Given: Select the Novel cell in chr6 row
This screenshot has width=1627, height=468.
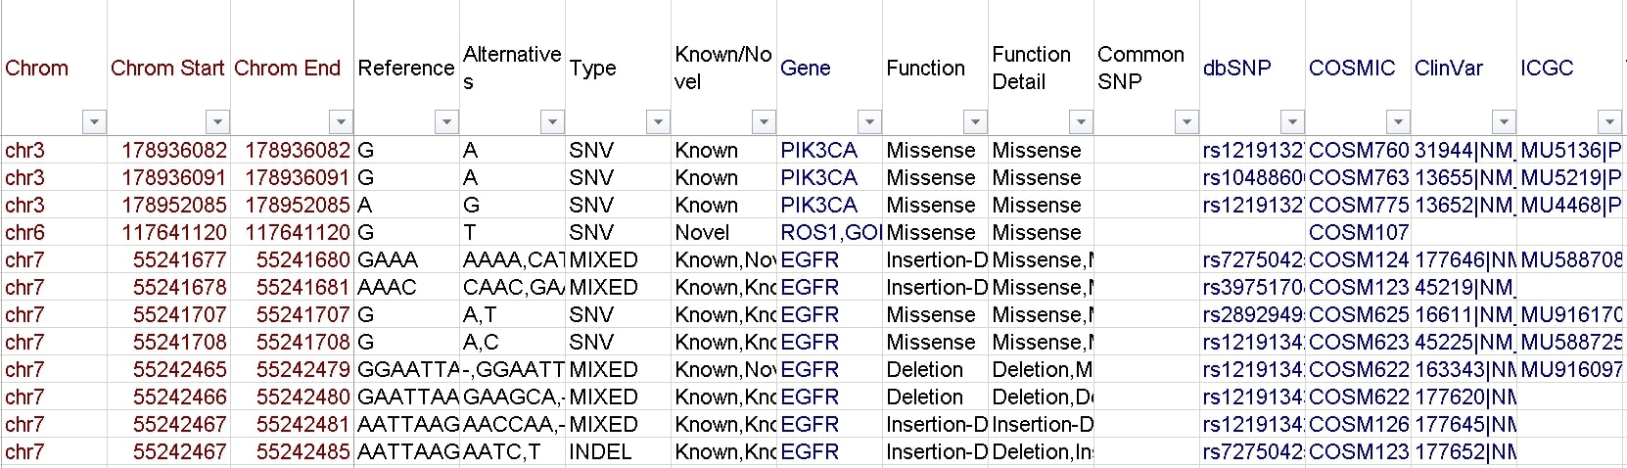Looking at the screenshot, I should pyautogui.click(x=702, y=233).
